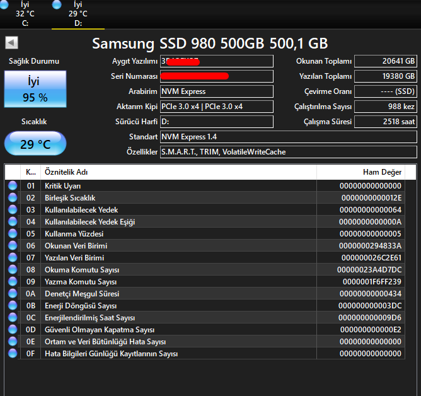
Task: Go to previous disk with back arrow
Action: tap(11, 43)
